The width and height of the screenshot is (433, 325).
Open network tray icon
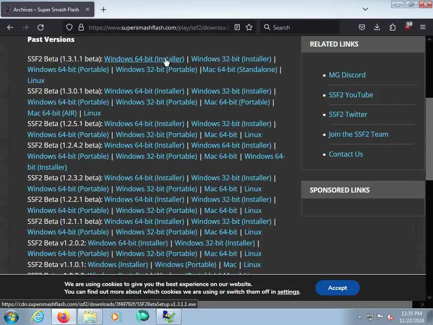click(370, 317)
